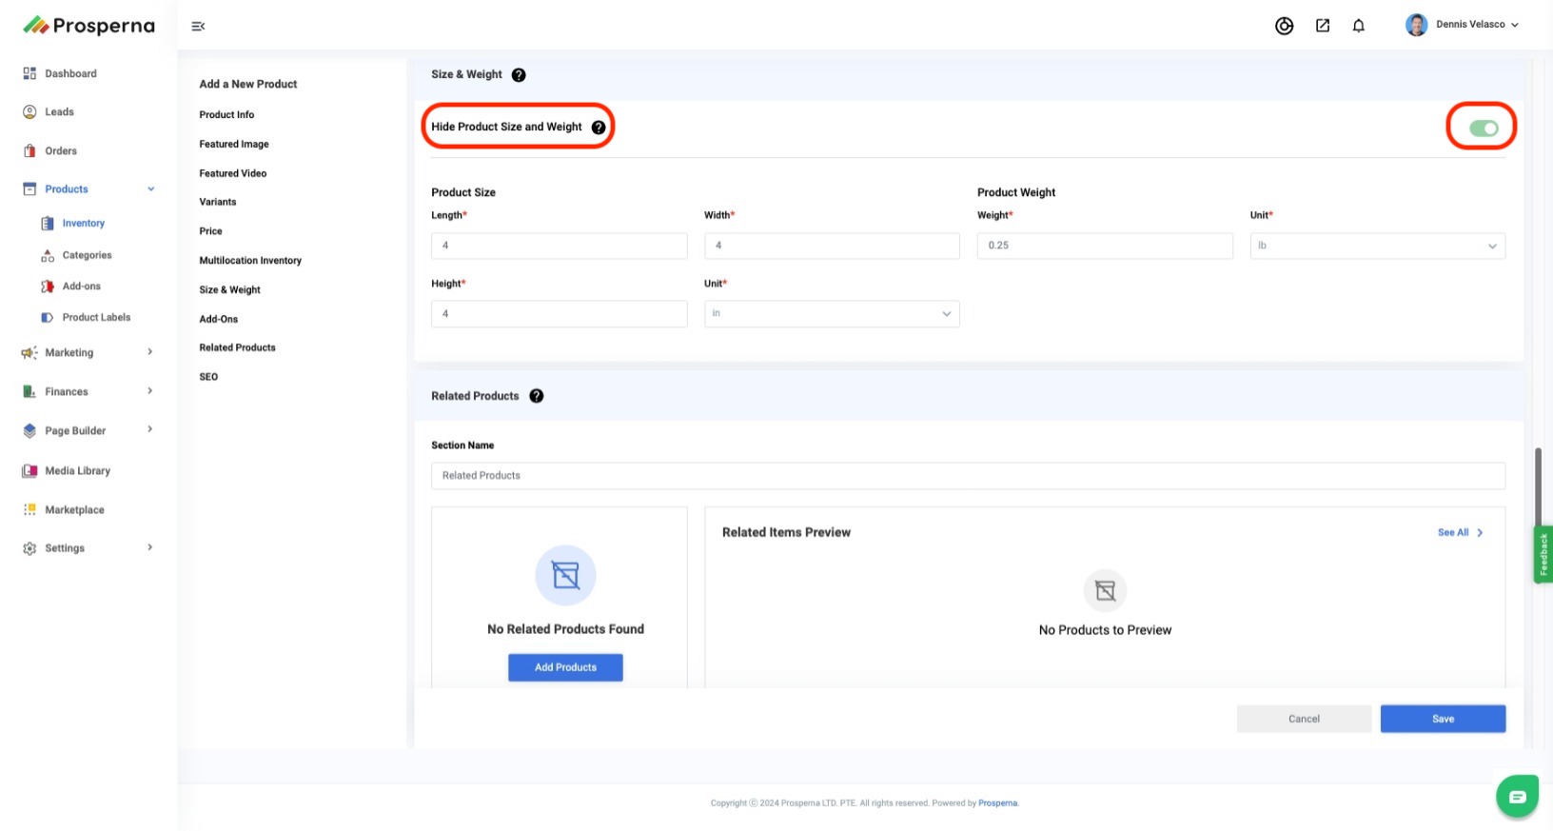Expand the Dennis Velasco user menu

coord(1463,25)
